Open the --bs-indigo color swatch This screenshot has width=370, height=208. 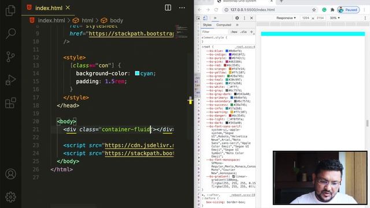pyautogui.click(x=230, y=54)
